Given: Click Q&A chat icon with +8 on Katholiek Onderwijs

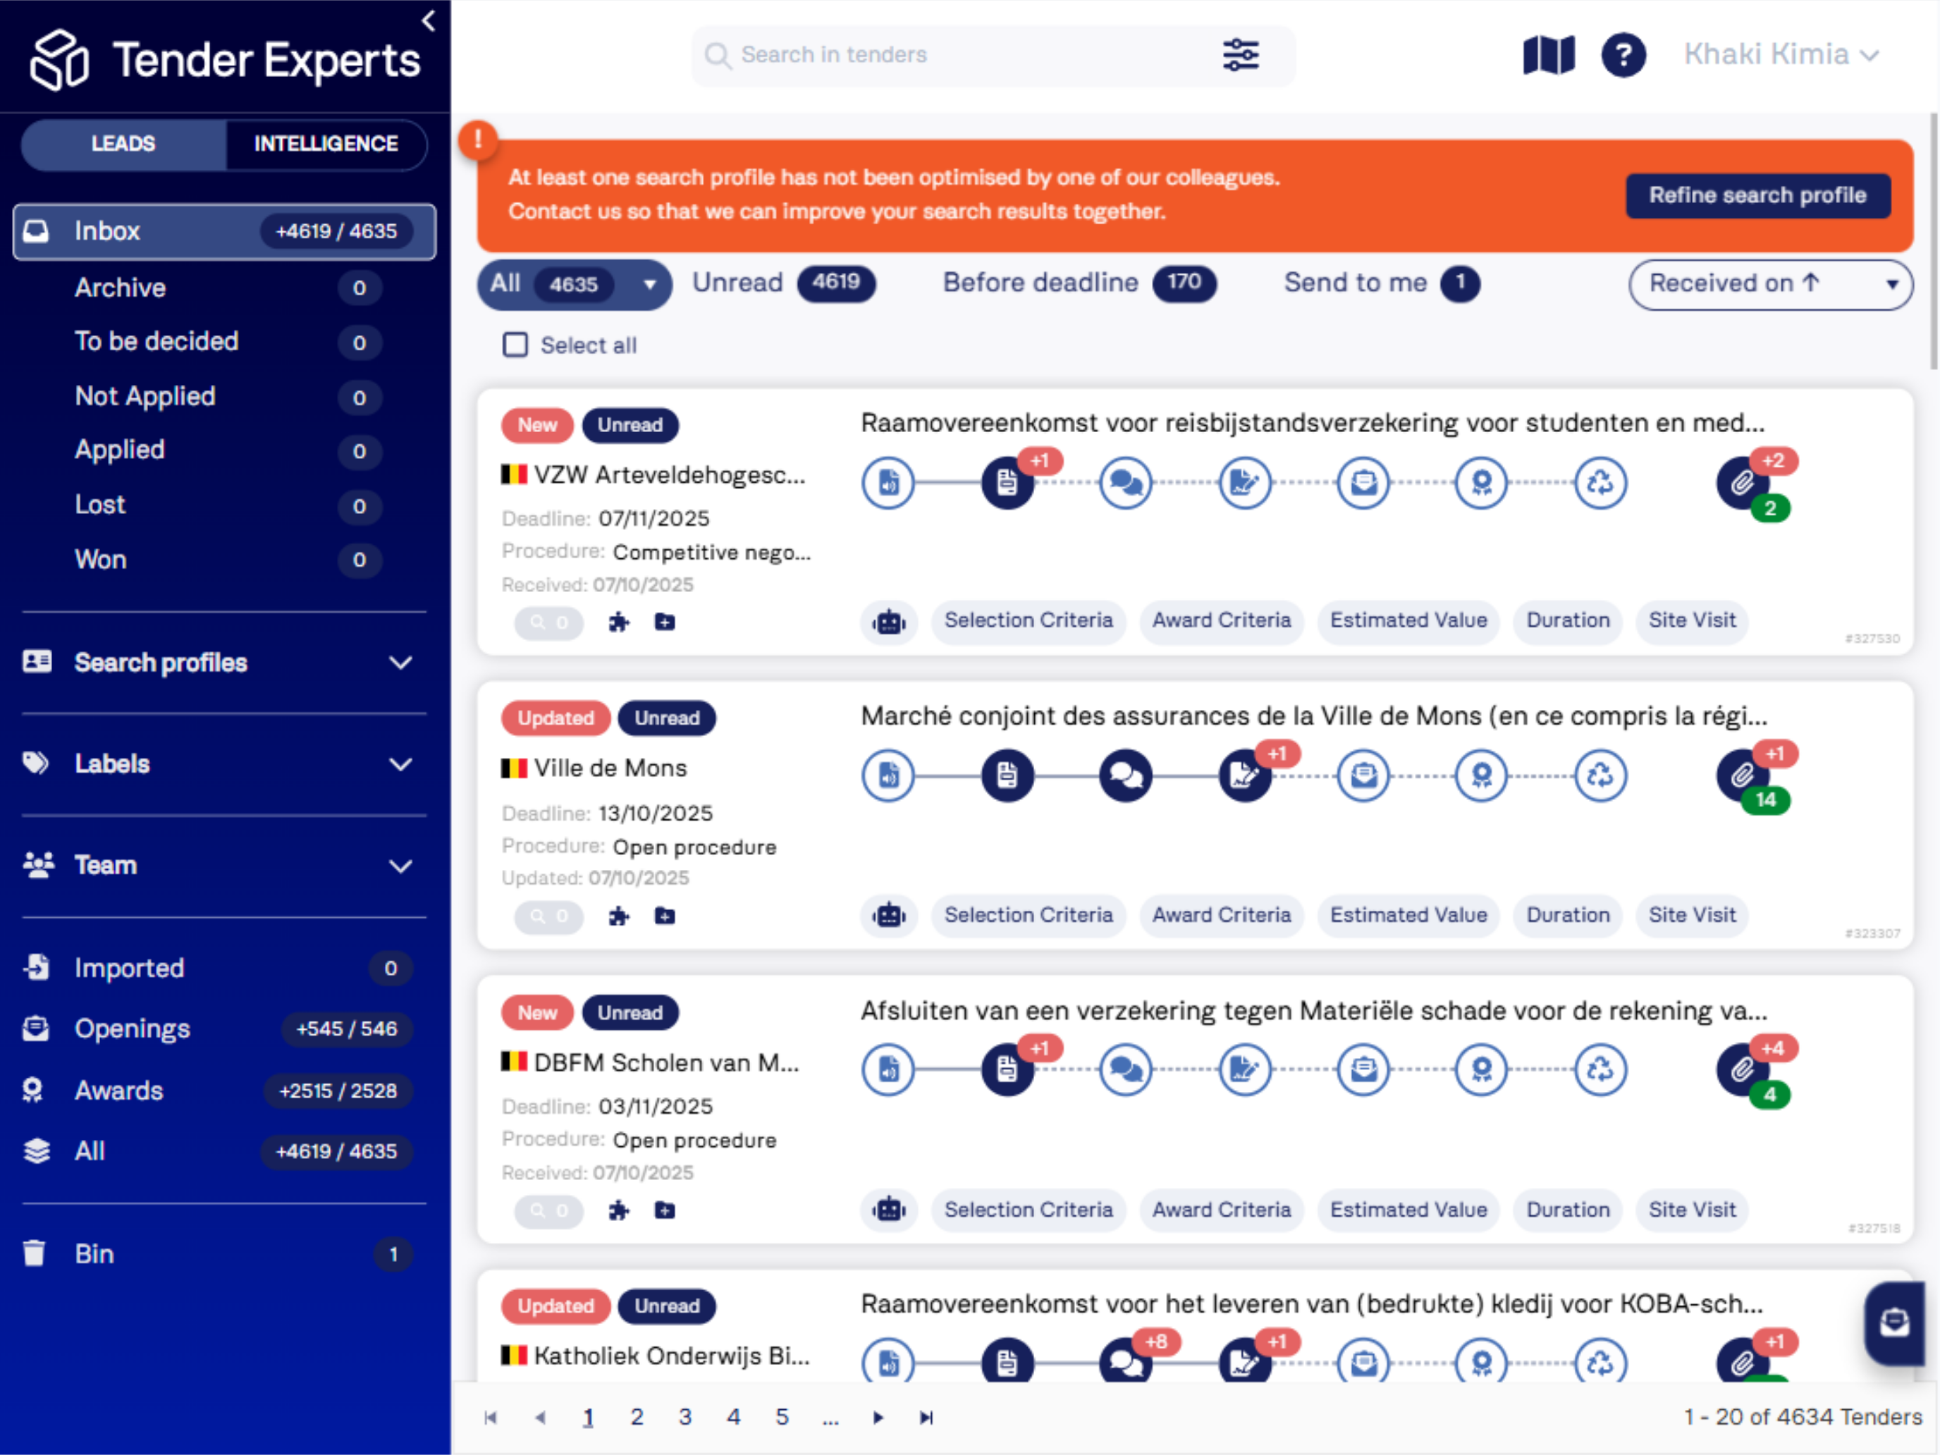Looking at the screenshot, I should (1125, 1362).
